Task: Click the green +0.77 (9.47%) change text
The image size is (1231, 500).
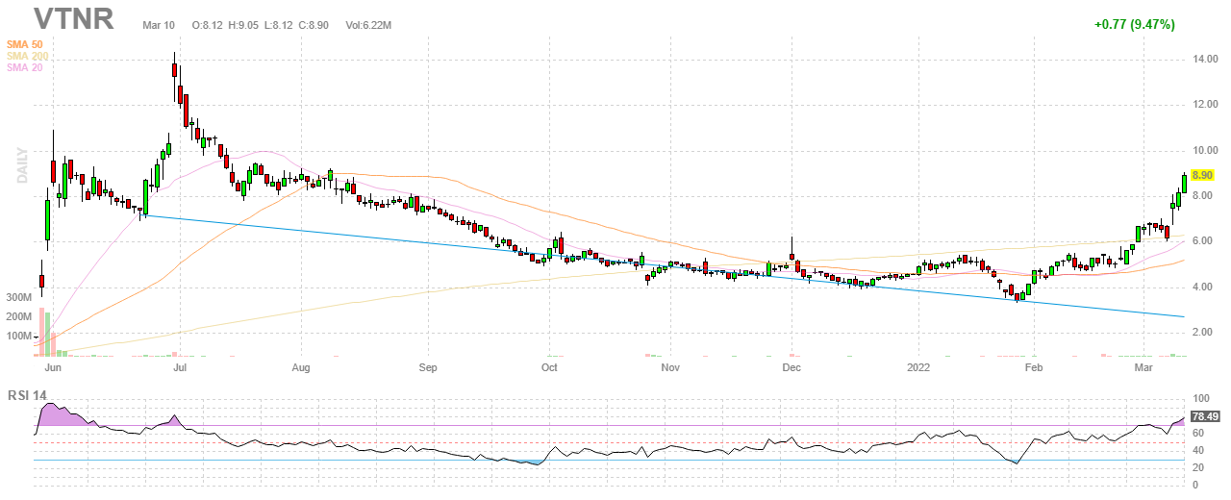Action: coord(1134,25)
